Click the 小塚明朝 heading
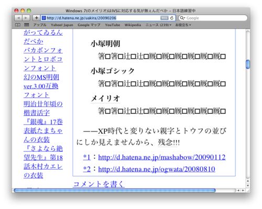The image size is (262, 209). [105, 43]
